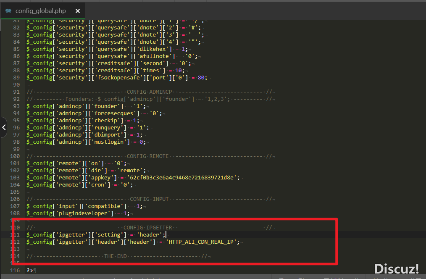The width and height of the screenshot is (426, 279).
Task: Click the fsockopensafe port value 80
Action: click(x=201, y=77)
